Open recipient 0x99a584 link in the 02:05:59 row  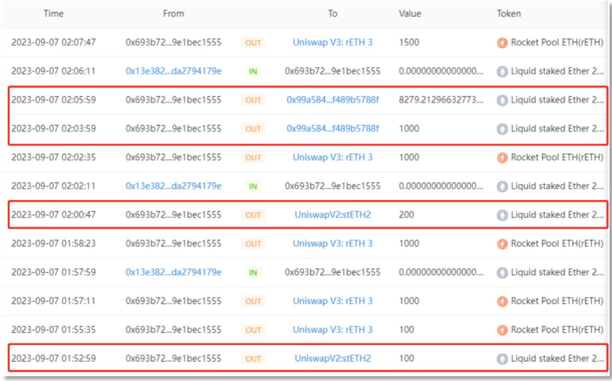[x=332, y=100]
